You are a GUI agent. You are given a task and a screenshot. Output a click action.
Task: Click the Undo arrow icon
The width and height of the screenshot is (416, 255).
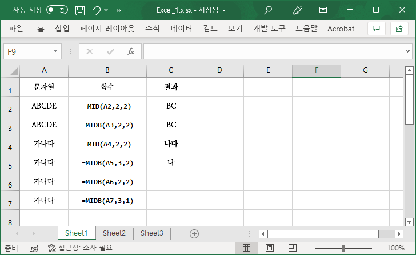pos(96,10)
